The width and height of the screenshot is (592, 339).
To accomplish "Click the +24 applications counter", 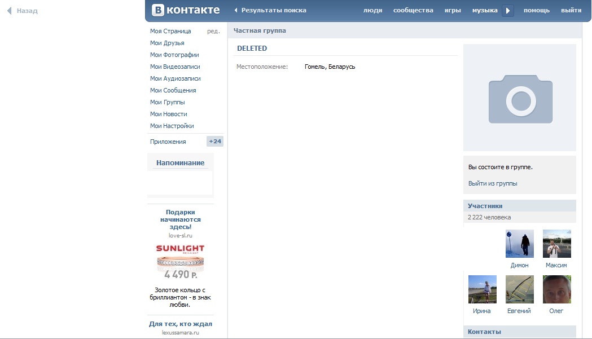I will coord(214,142).
